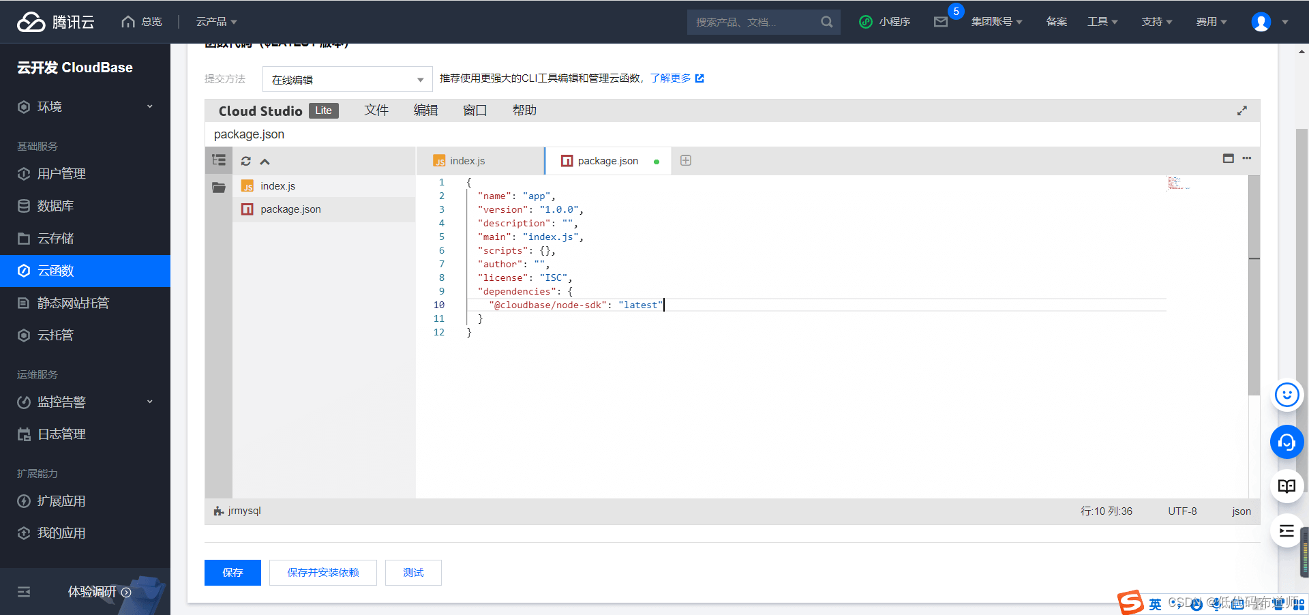Click the editor vertical scrollbar
This screenshot has height=615, width=1309.
coord(1254,286)
